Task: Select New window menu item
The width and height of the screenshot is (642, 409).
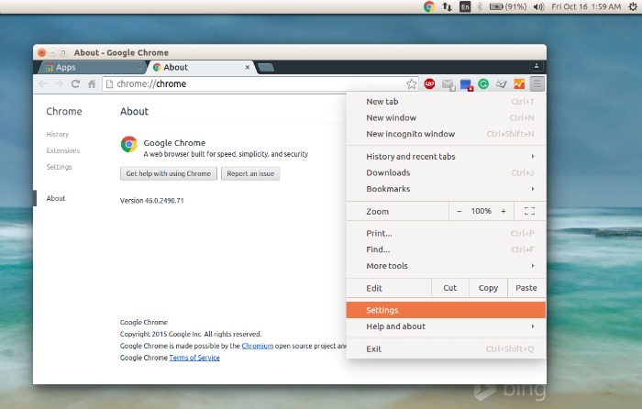Action: (446, 118)
